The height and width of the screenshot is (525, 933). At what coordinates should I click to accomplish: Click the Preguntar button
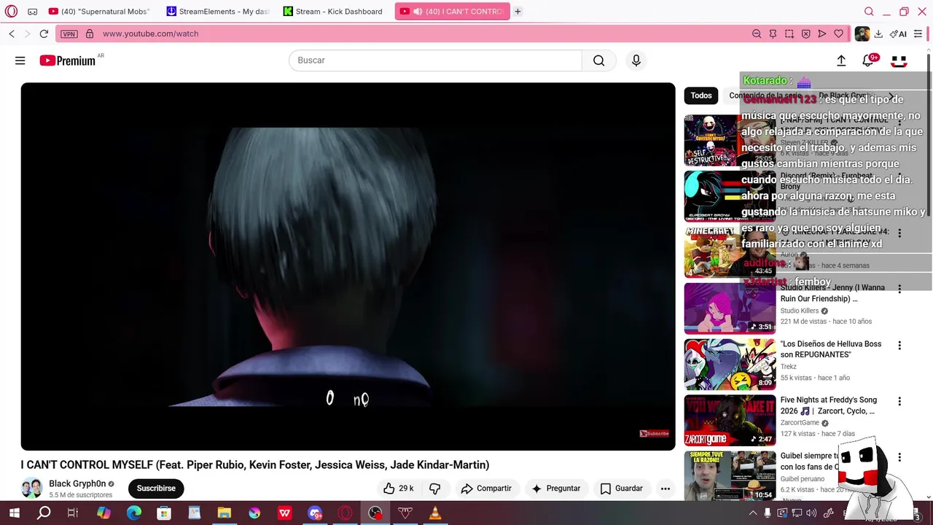pyautogui.click(x=556, y=488)
